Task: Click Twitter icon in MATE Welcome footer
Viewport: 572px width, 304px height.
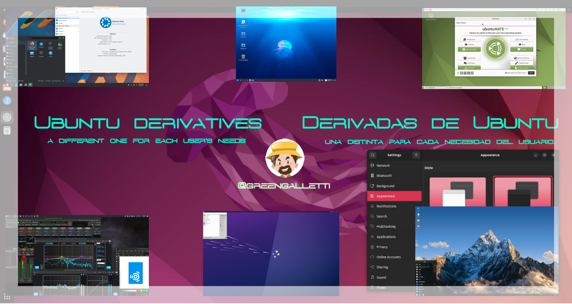Action: point(469,73)
